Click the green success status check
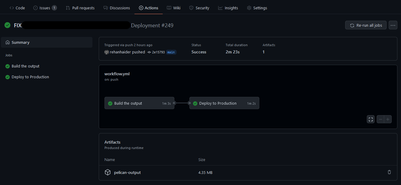 (x=7, y=25)
